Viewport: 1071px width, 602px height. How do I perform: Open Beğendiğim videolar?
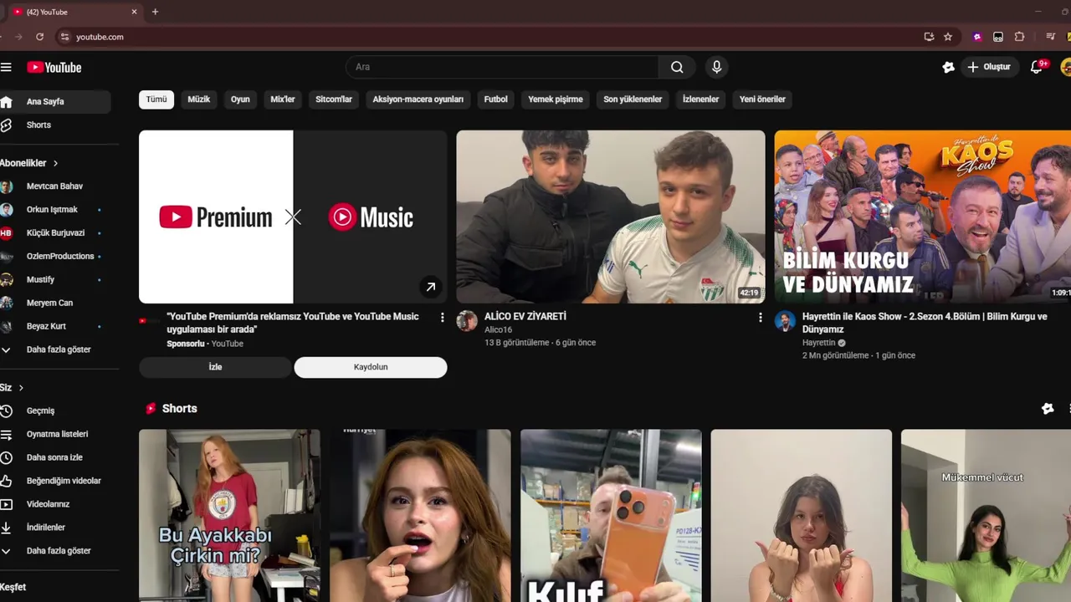tap(64, 481)
